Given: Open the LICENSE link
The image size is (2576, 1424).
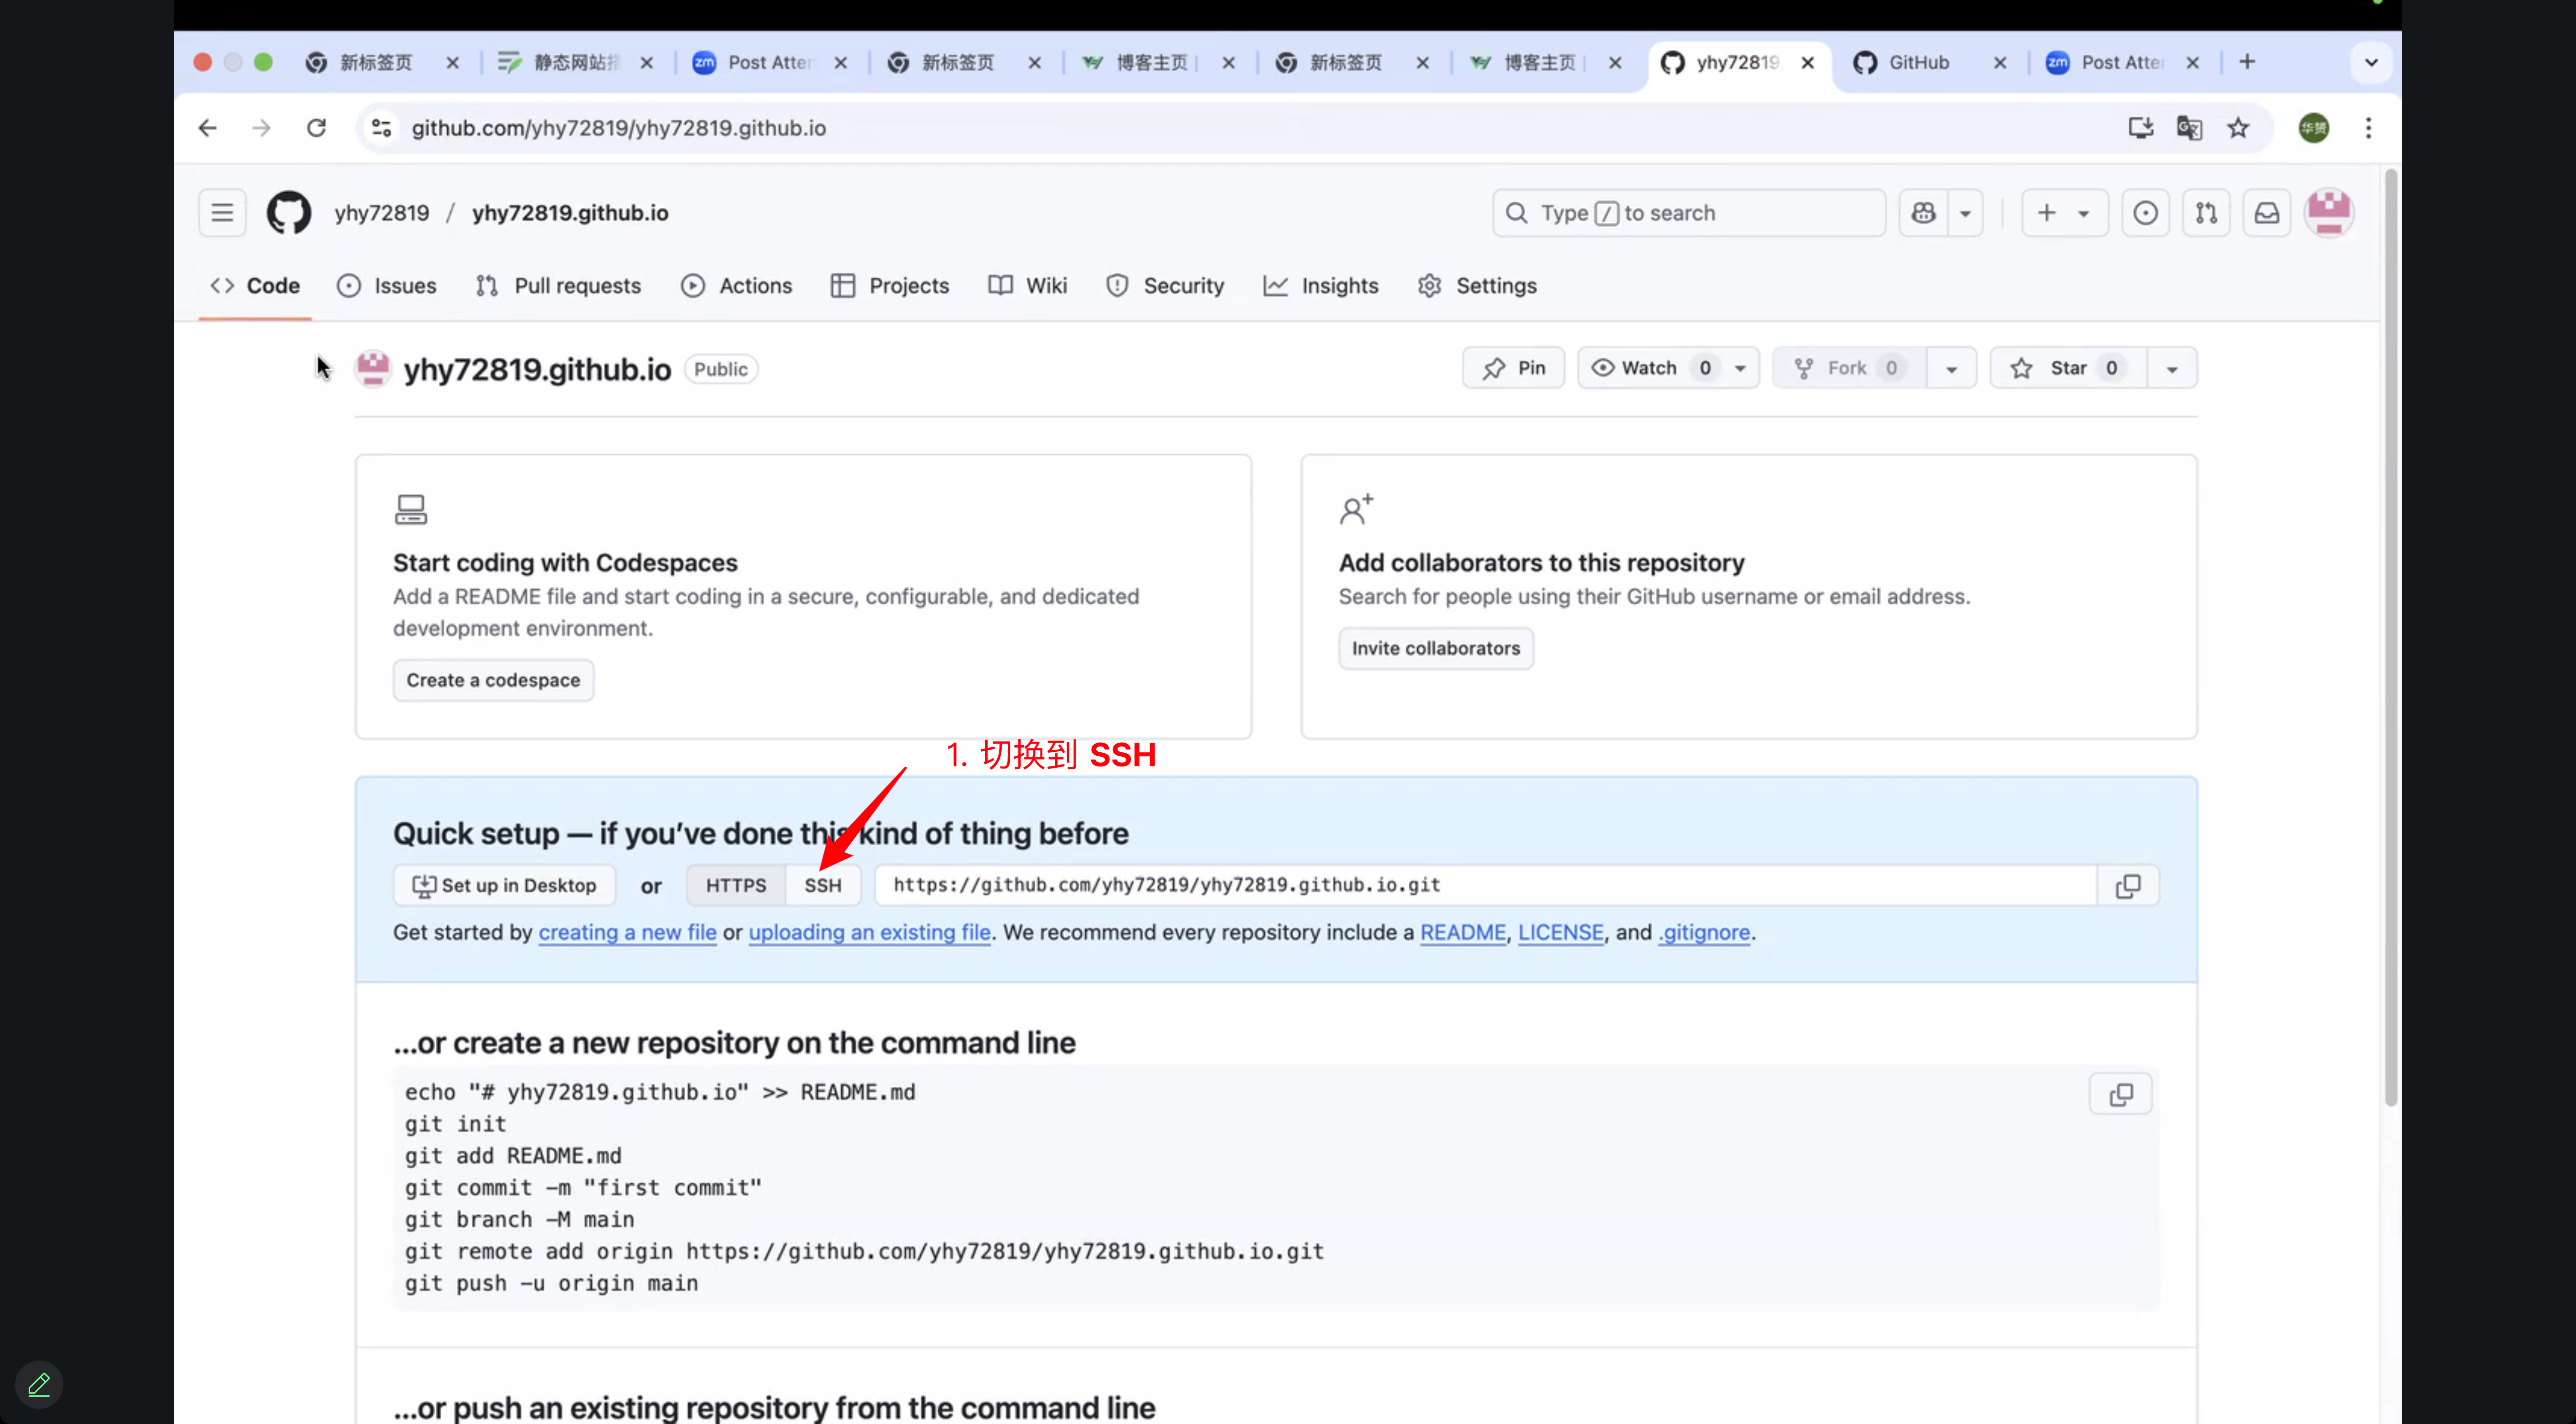Looking at the screenshot, I should (x=1561, y=933).
